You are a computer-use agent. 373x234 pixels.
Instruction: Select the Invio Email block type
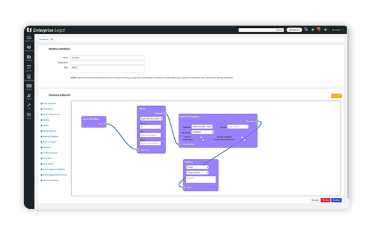pos(47,109)
